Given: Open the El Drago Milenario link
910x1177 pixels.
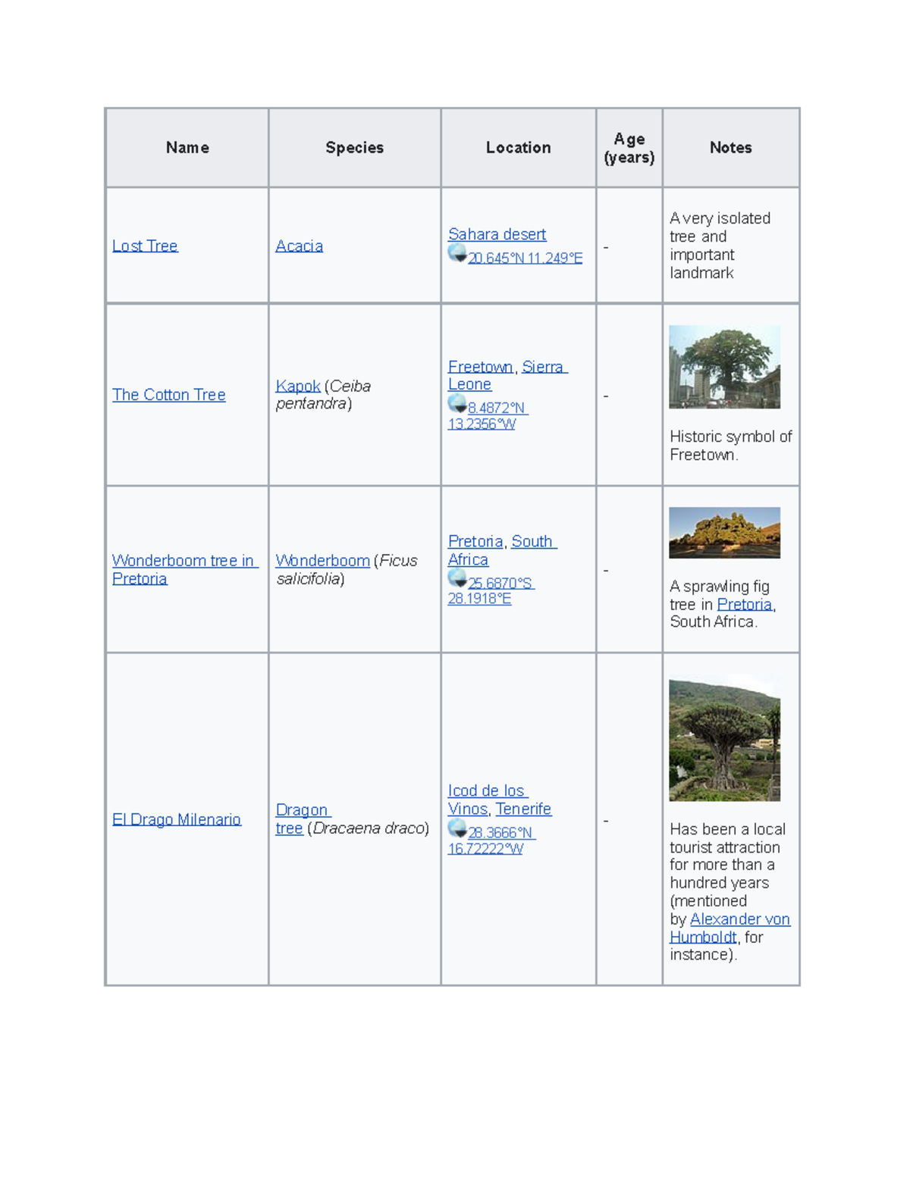Looking at the screenshot, I should [x=177, y=820].
